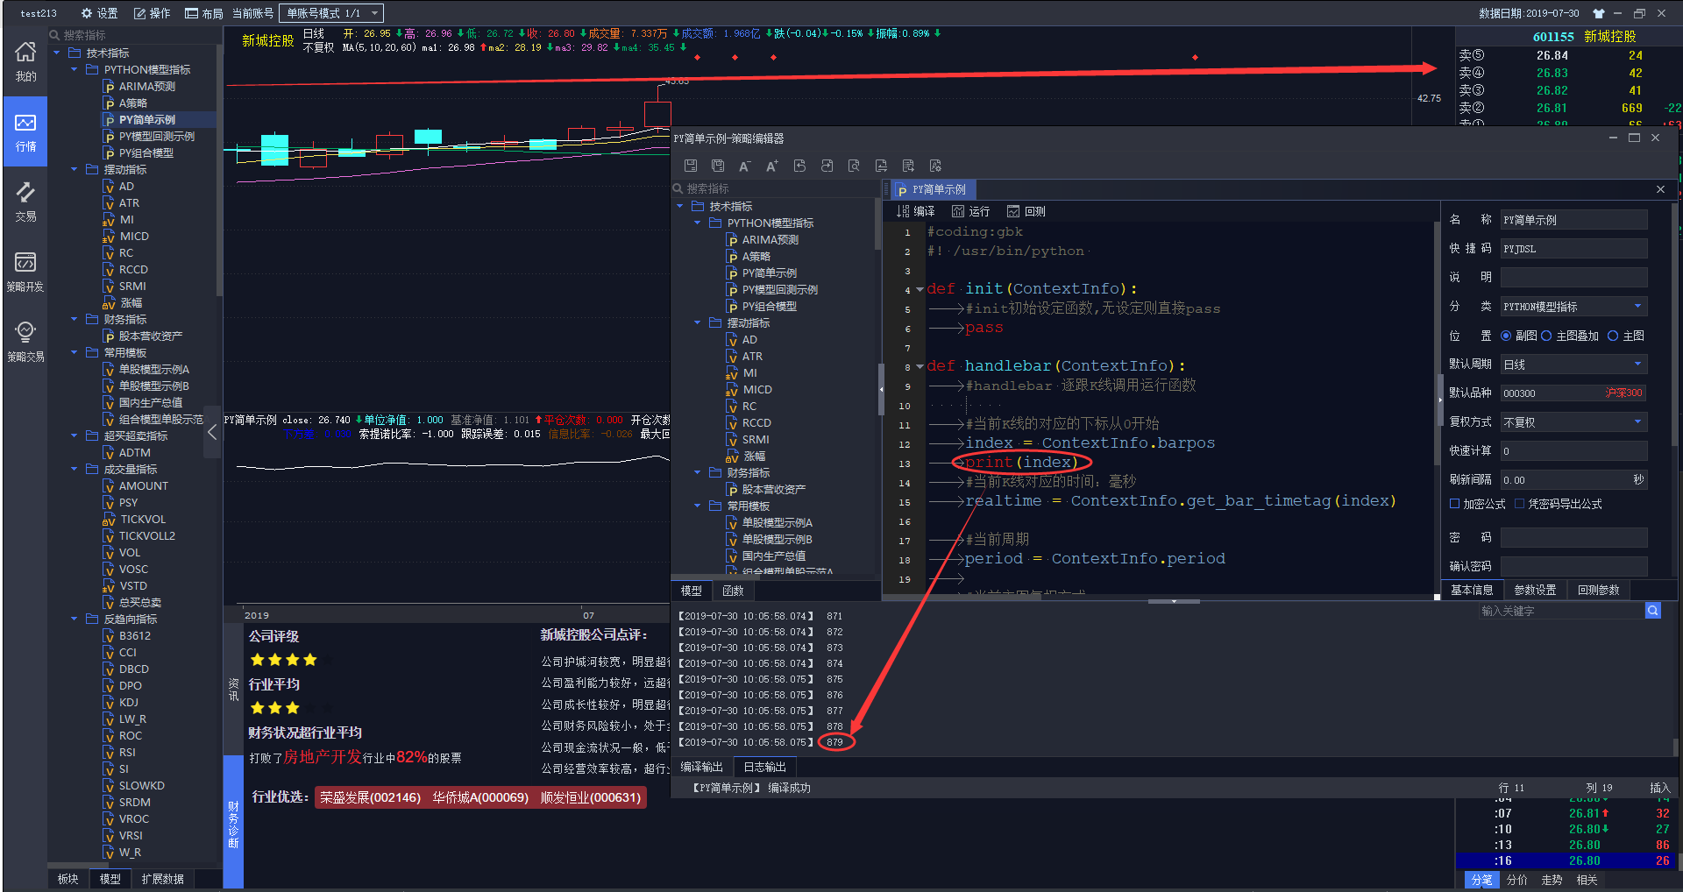Open 策略开发 in the left sidebar

point(25,271)
